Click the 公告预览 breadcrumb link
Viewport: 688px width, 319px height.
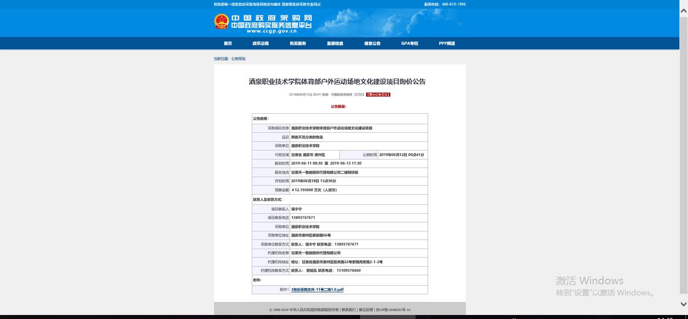coord(238,59)
